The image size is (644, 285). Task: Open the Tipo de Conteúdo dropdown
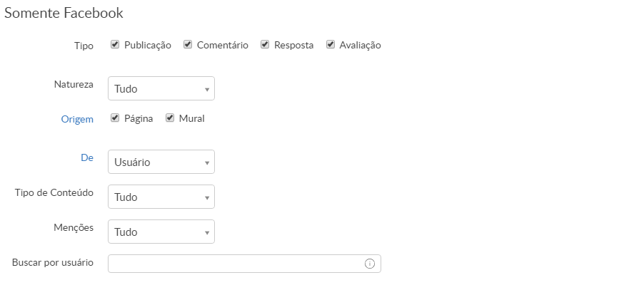pos(161,197)
